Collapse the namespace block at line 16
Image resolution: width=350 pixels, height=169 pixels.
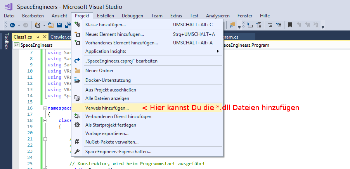click(45, 108)
